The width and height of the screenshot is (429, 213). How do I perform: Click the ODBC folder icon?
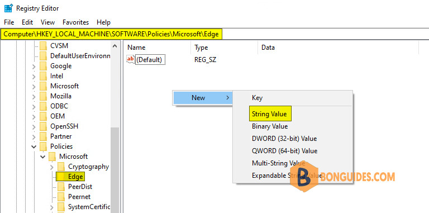coord(43,106)
